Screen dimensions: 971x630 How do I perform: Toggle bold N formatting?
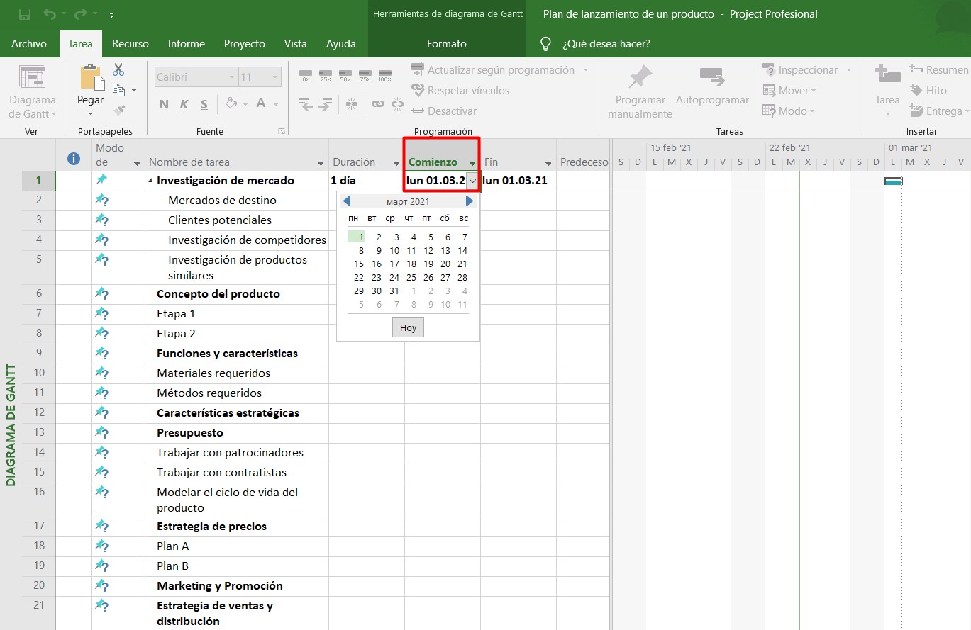coord(164,104)
